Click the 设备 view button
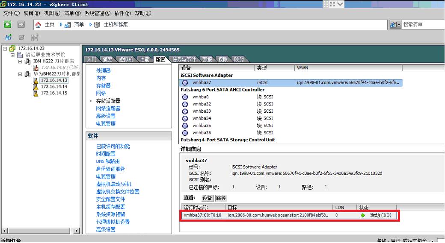Viewport: 445px width, 243px height. click(207, 198)
